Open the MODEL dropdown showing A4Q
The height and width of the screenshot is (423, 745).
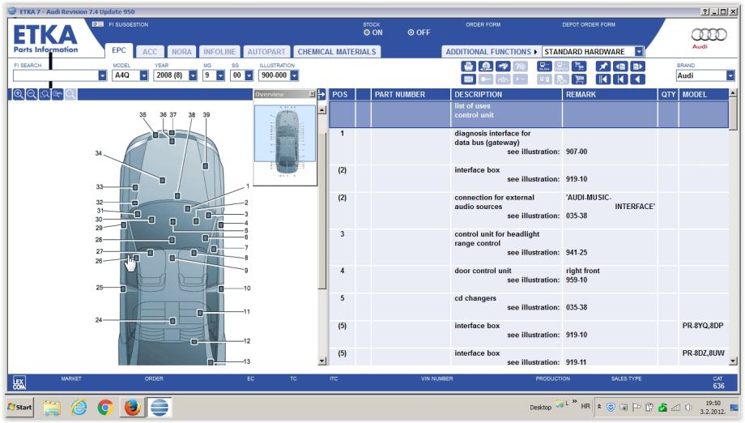[143, 75]
